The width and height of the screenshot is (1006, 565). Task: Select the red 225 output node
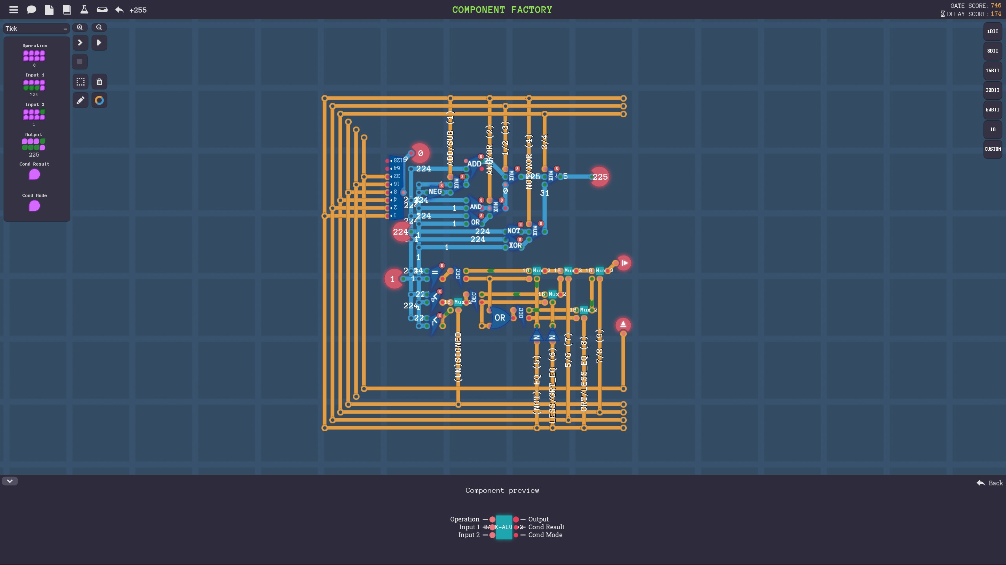tap(600, 177)
